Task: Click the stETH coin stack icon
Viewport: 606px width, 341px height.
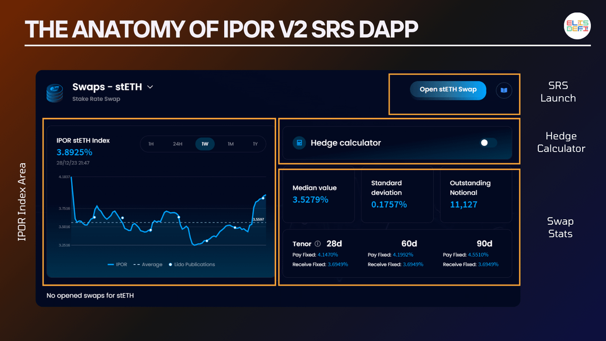Action: [x=55, y=93]
